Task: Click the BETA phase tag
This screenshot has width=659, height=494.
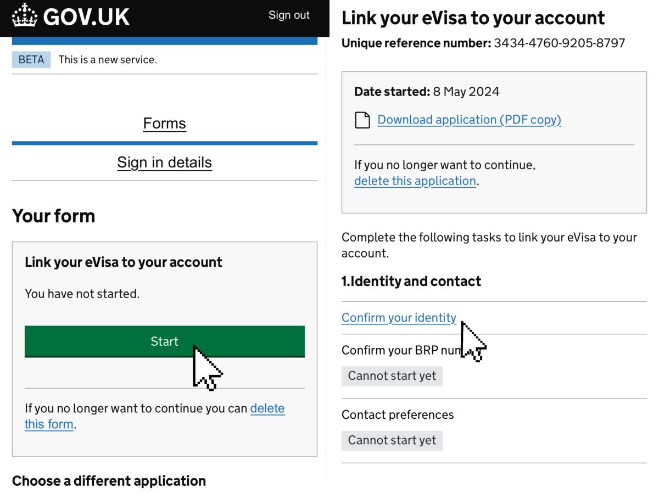Action: [x=31, y=60]
